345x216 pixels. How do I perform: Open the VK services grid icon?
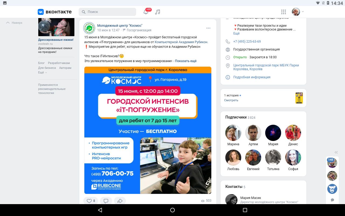283,12
